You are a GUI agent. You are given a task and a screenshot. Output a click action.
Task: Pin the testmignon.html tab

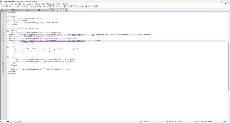pos(64,10)
